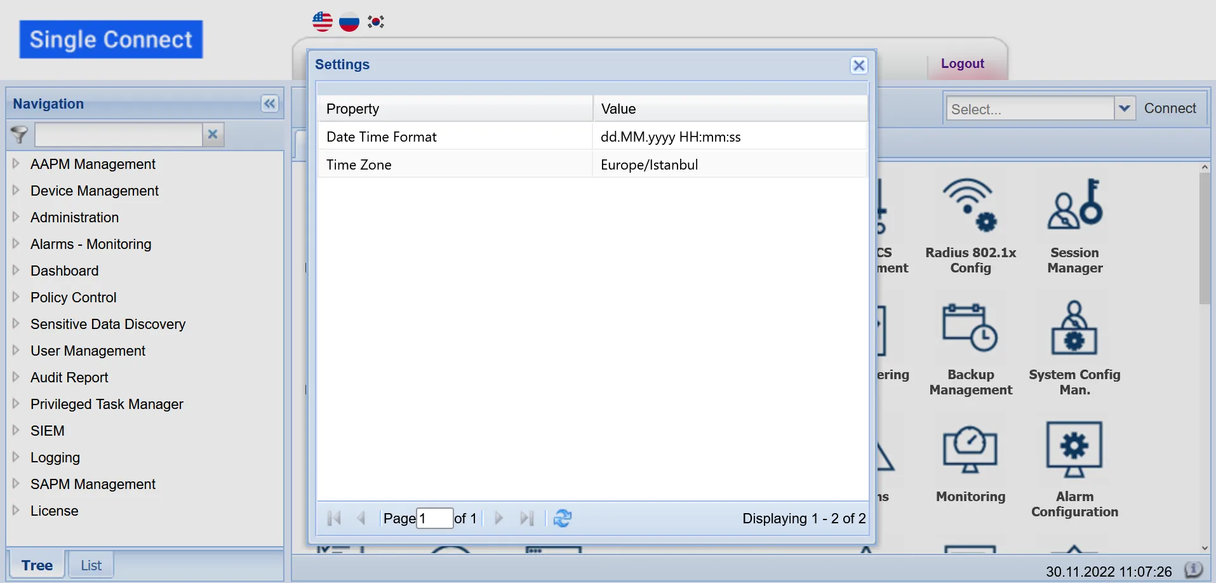
Task: Open Radius 802.1x Config module
Action: (x=970, y=225)
